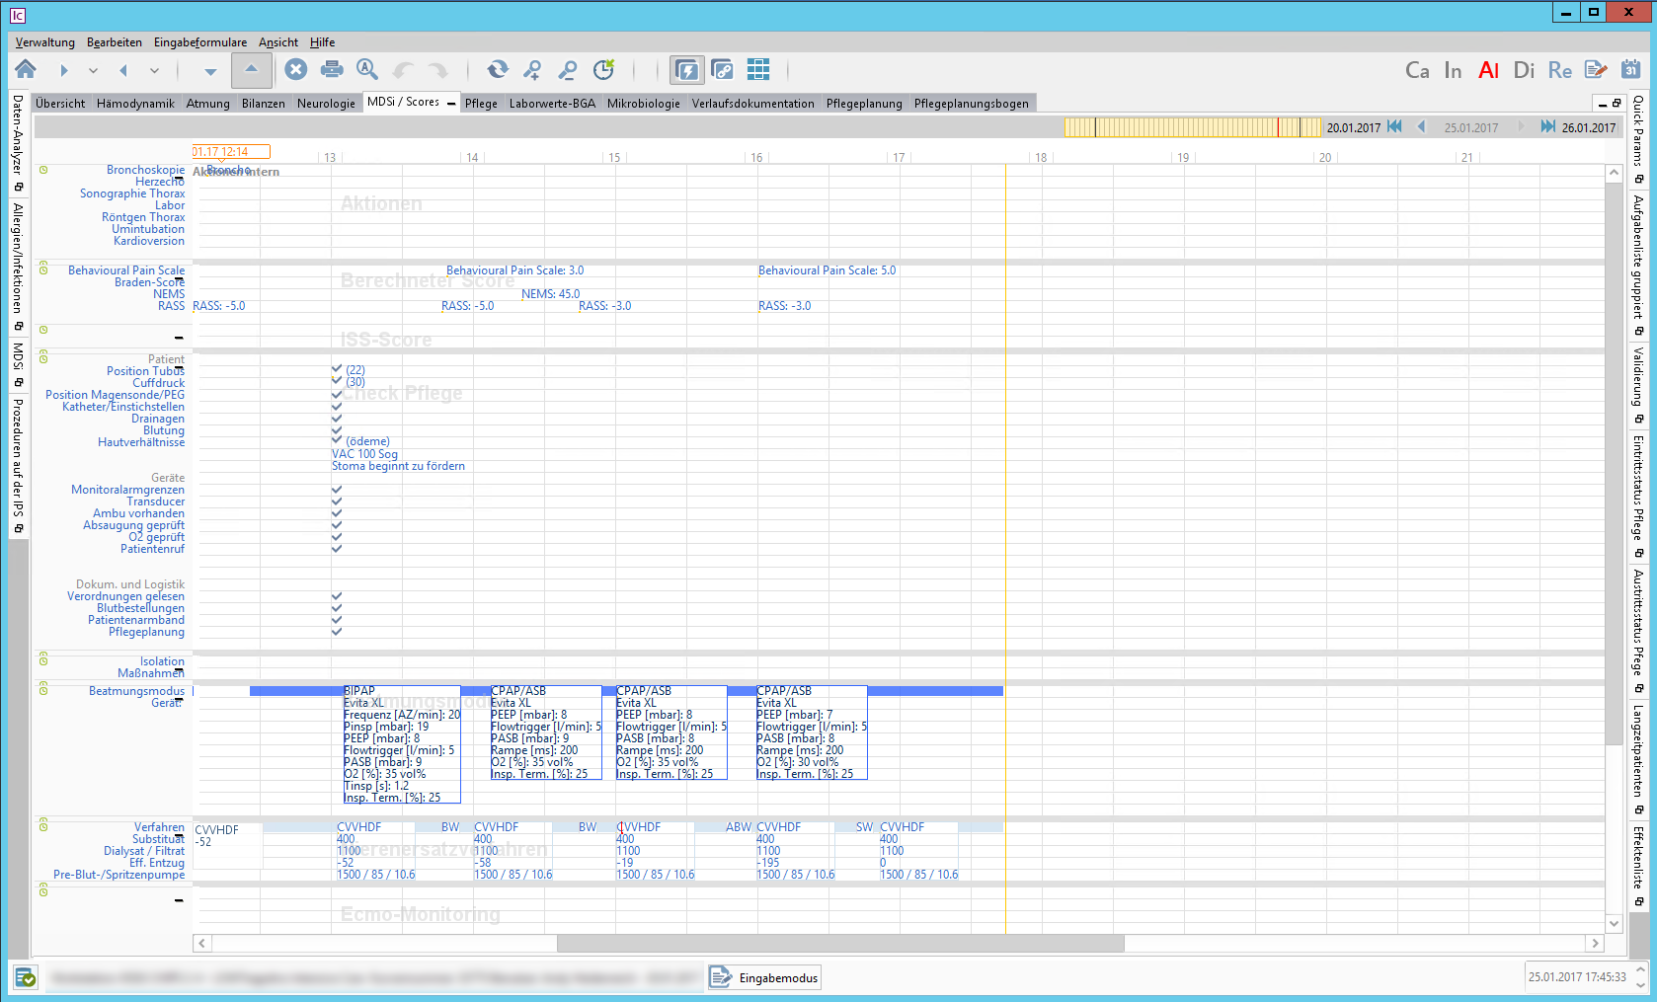
Task: Click the Home icon in the toolbar
Action: coord(26,69)
